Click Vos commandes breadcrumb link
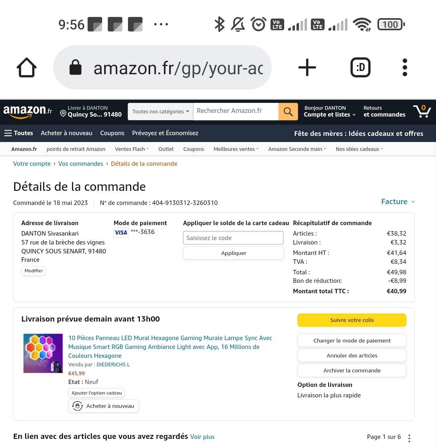436x447 pixels. click(x=81, y=164)
